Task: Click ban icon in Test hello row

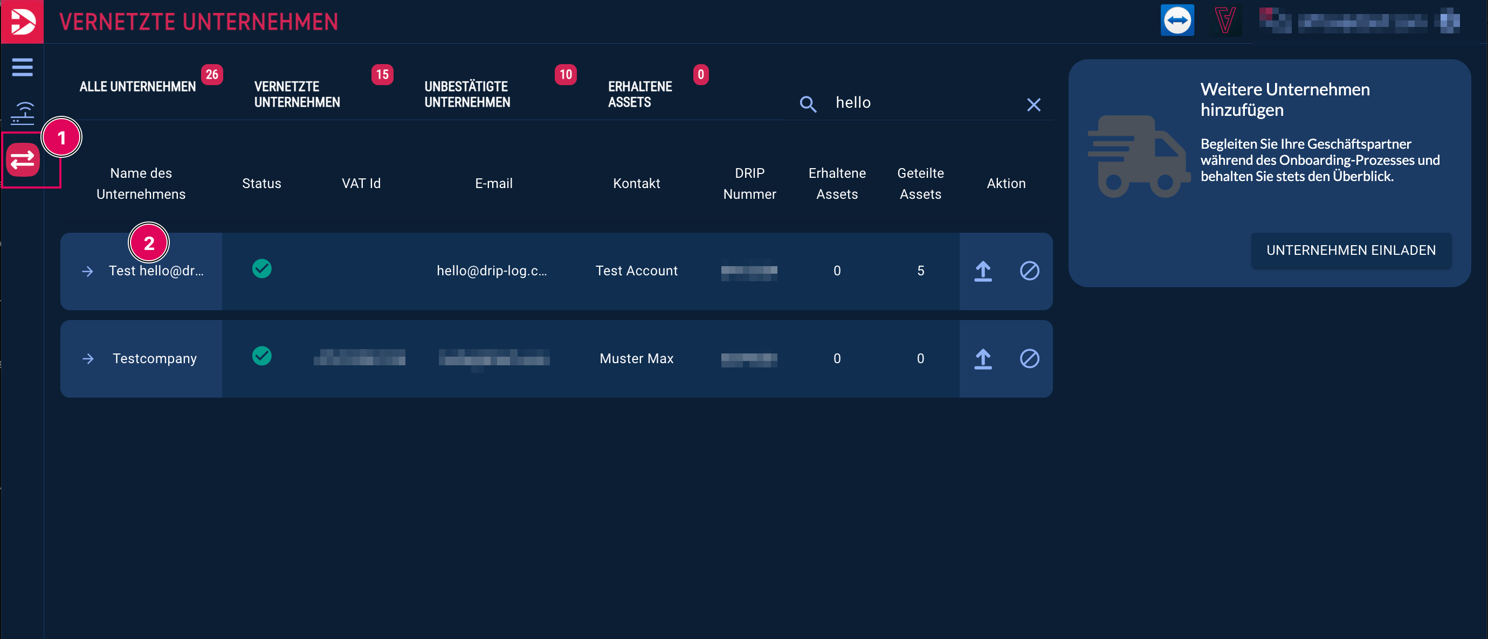Action: [1029, 270]
